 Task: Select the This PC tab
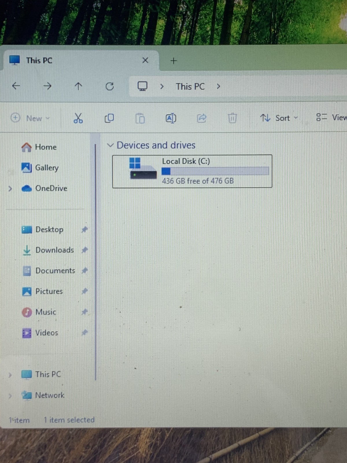tap(81, 60)
